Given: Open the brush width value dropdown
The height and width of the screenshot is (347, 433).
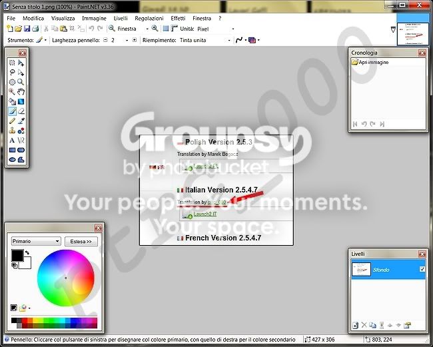Looking at the screenshot, I should pyautogui.click(x=127, y=41).
